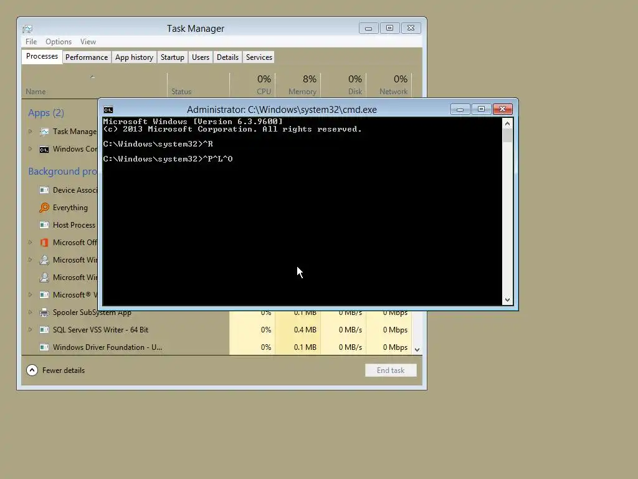Open the View menu in Task Manager
The width and height of the screenshot is (638, 479).
[88, 42]
